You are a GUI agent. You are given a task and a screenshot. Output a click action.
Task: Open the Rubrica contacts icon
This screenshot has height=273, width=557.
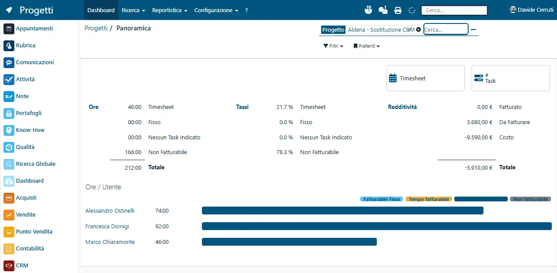(9, 46)
